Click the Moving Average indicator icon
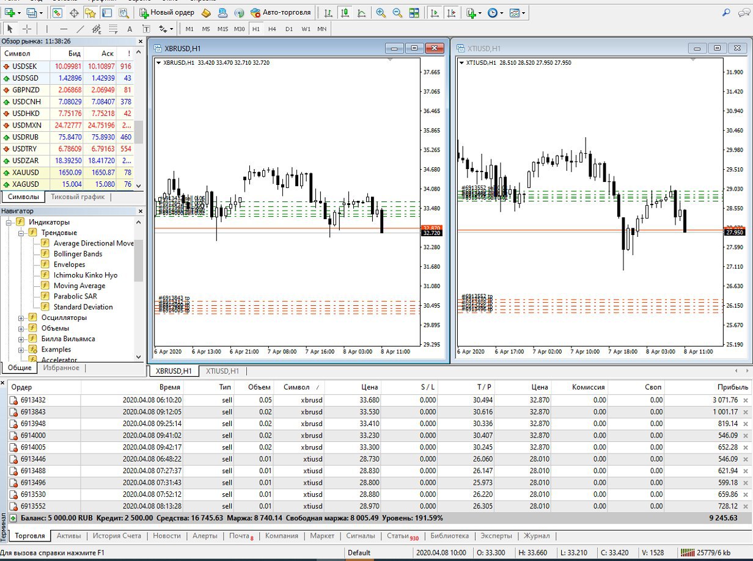 (x=45, y=286)
